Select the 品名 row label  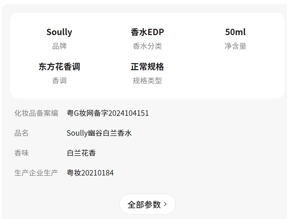(21, 133)
